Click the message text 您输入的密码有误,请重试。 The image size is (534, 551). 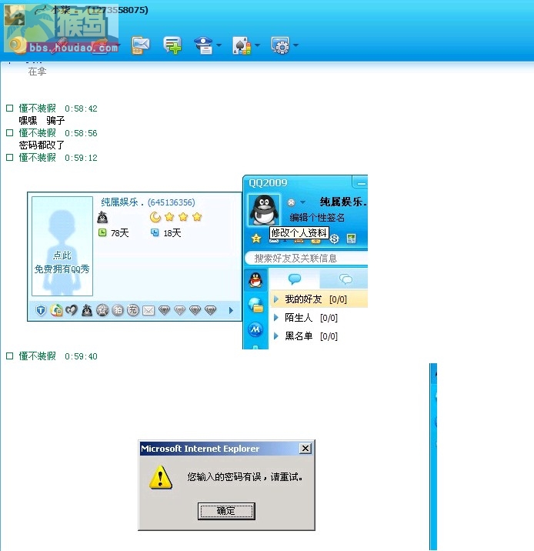[245, 477]
